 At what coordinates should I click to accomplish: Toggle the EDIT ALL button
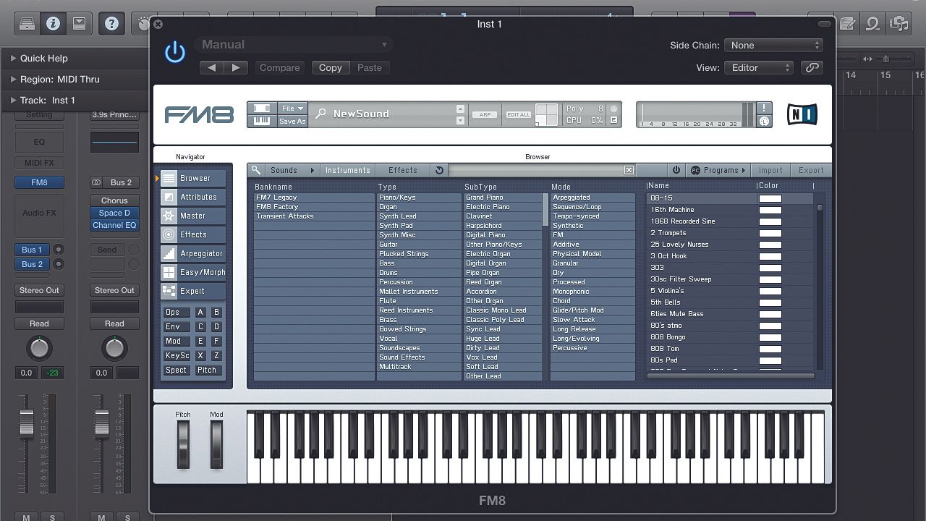(519, 114)
